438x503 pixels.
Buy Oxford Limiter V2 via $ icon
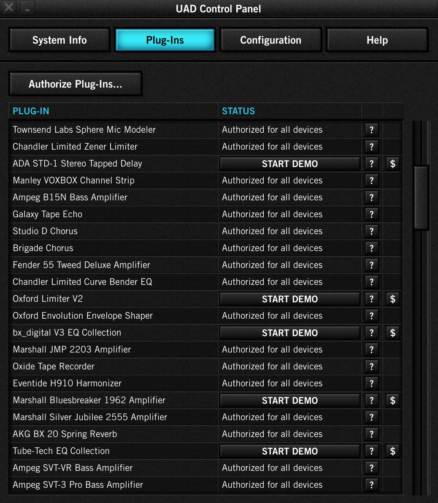(393, 299)
